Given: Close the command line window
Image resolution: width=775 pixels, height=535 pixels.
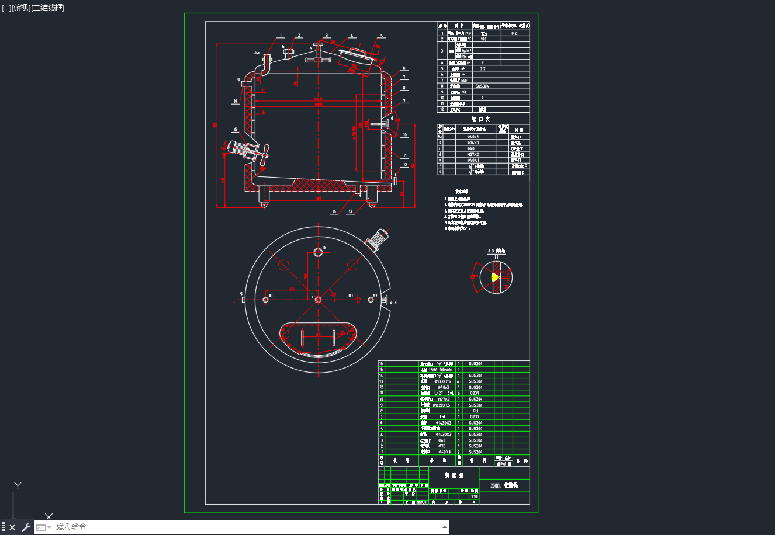Looking at the screenshot, I should click(x=12, y=527).
